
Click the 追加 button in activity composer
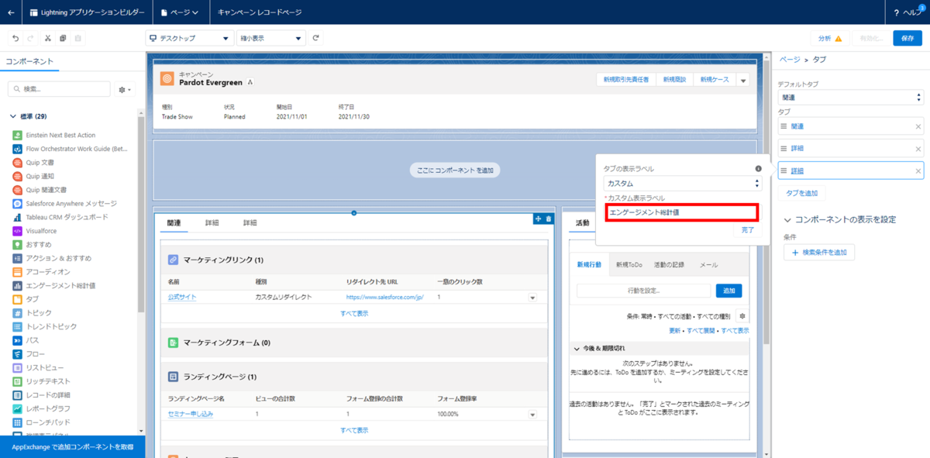click(x=728, y=291)
